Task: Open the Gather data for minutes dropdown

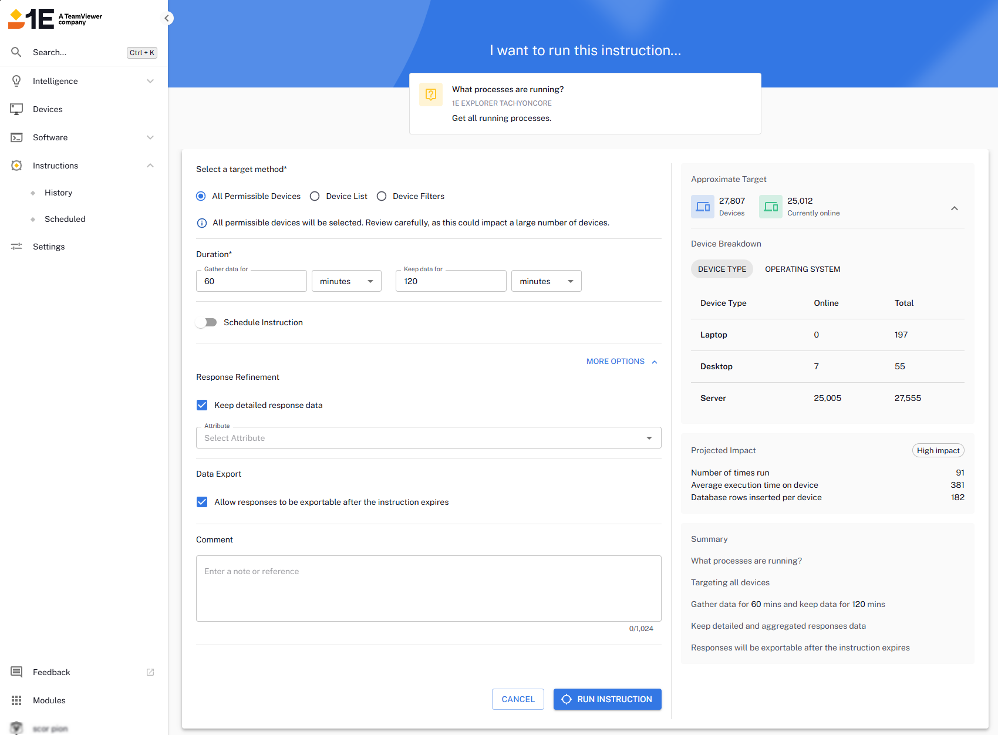Action: tap(346, 281)
